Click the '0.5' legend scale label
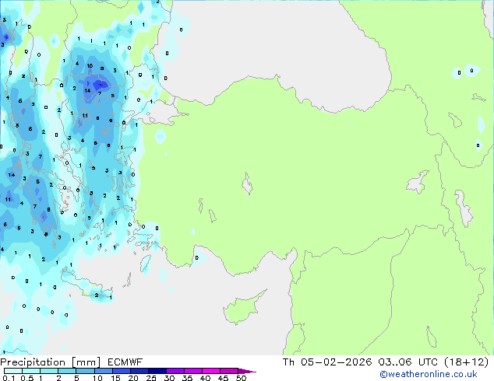This screenshot has height=381, width=494. pyautogui.click(x=27, y=378)
